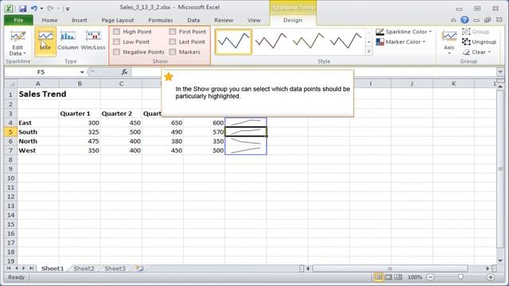Click zoom out minus button
509x286 pixels.
click(x=430, y=277)
